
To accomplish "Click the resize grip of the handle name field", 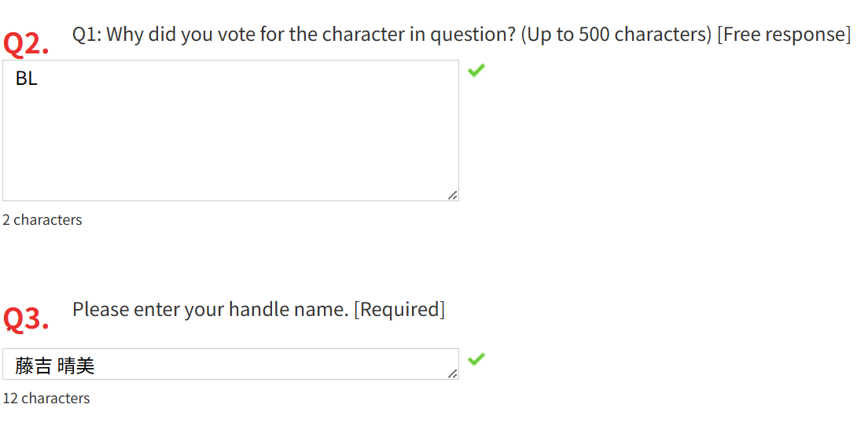I will 452,374.
